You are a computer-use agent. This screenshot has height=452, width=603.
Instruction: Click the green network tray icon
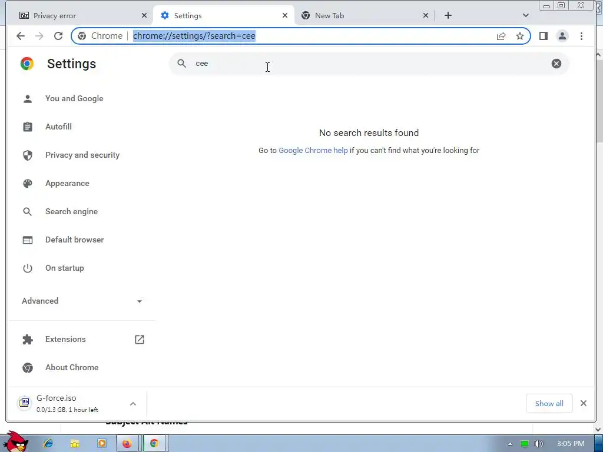point(524,444)
